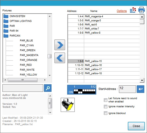This screenshot has height=133, width=147.
Task: Enable Let fixture react to sound
Action: pyautogui.click(x=105, y=100)
